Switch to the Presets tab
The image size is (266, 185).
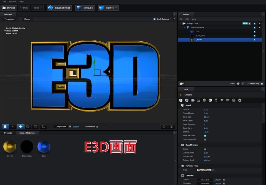click(8, 133)
